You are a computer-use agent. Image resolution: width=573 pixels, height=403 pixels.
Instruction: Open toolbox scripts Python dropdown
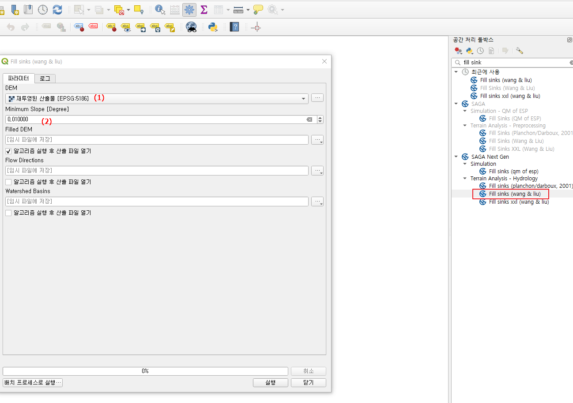click(470, 51)
